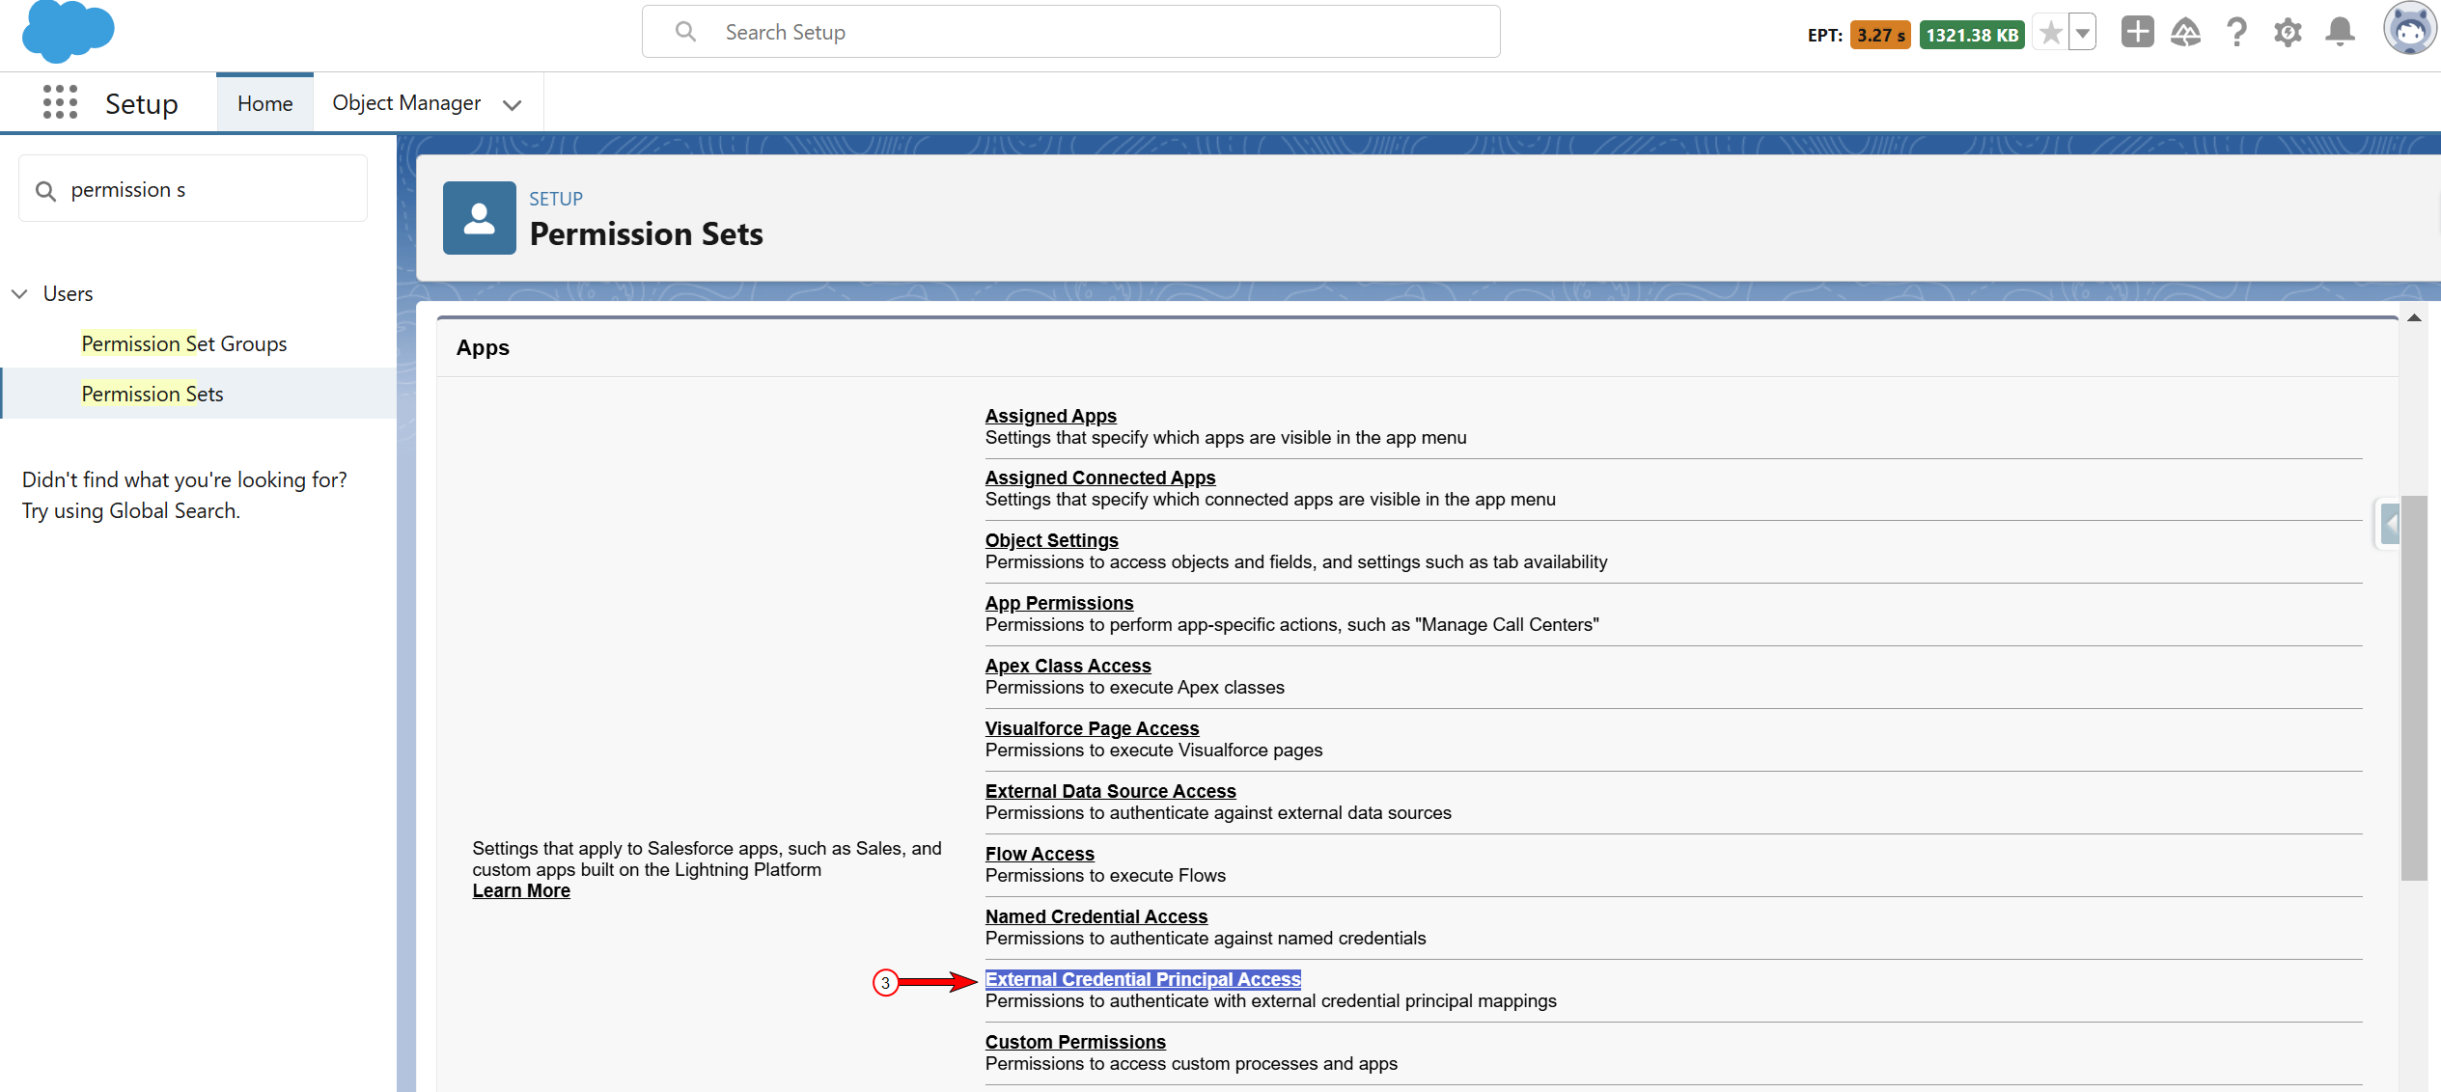Viewport: 2441px width, 1092px height.
Task: Expand the collapsed side panel handle
Action: (2389, 525)
